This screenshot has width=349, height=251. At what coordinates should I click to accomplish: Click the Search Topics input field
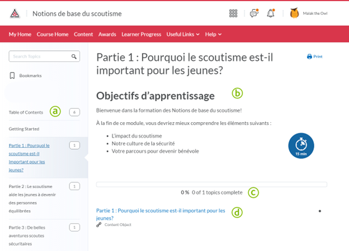tap(39, 56)
